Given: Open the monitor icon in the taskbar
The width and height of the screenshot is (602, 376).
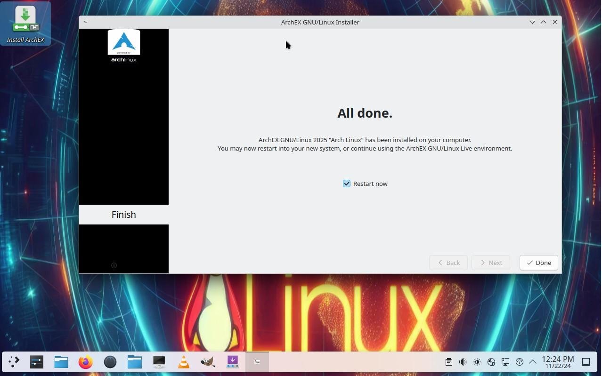Looking at the screenshot, I should pos(159,362).
